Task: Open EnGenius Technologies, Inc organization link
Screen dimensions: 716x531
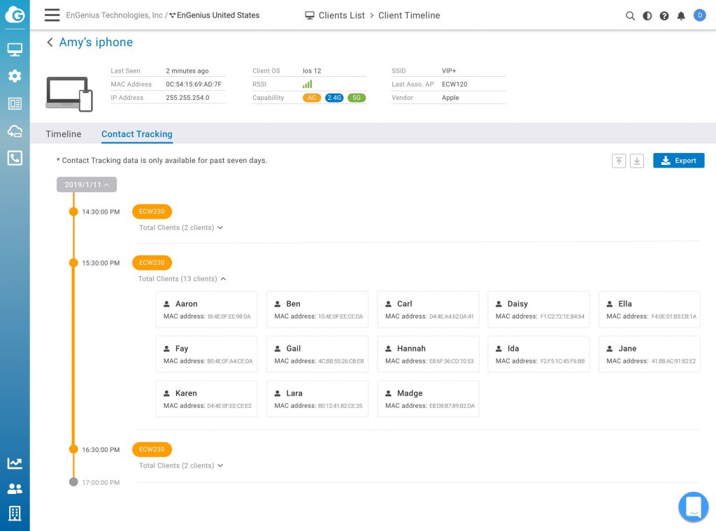Action: pos(114,15)
